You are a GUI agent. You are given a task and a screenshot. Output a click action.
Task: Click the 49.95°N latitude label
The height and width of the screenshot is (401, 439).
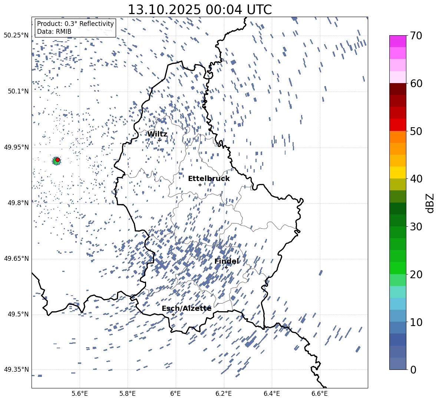tap(16, 147)
